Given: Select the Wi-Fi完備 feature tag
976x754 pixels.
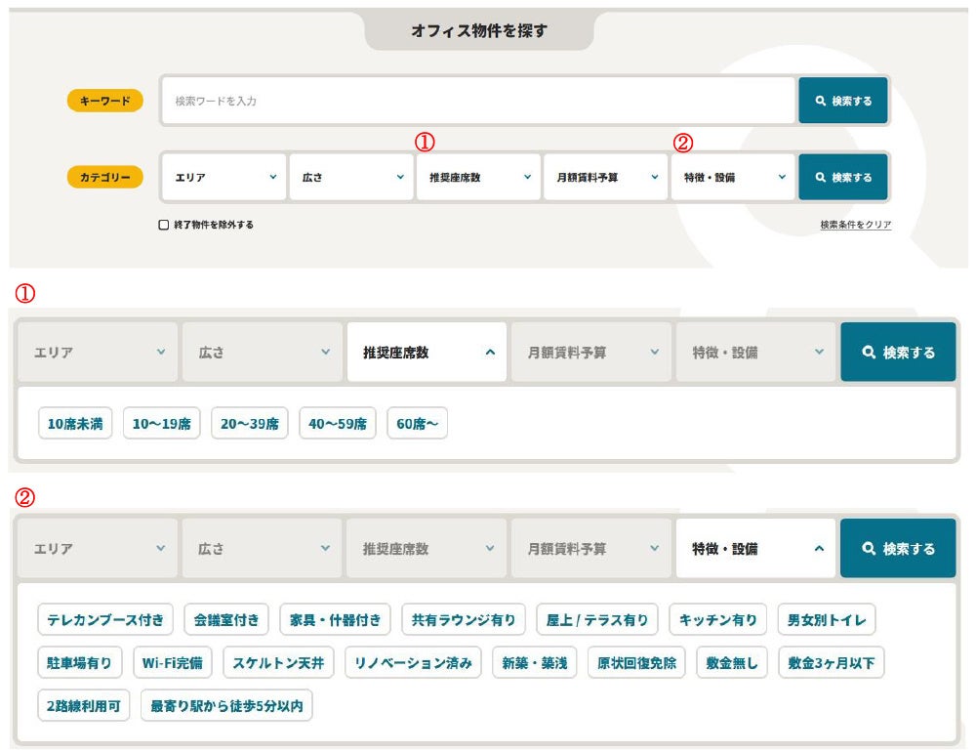Looking at the screenshot, I should point(173,663).
